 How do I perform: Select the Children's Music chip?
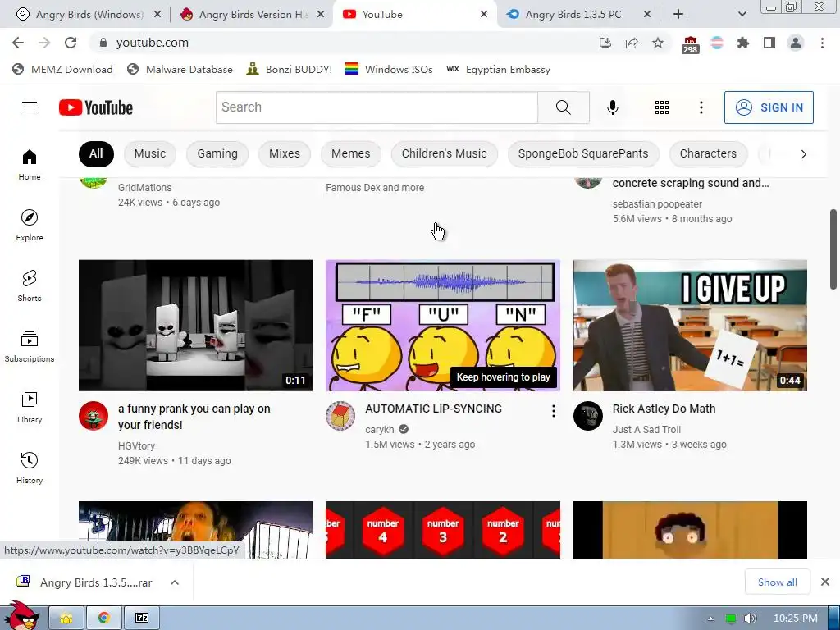pyautogui.click(x=444, y=153)
